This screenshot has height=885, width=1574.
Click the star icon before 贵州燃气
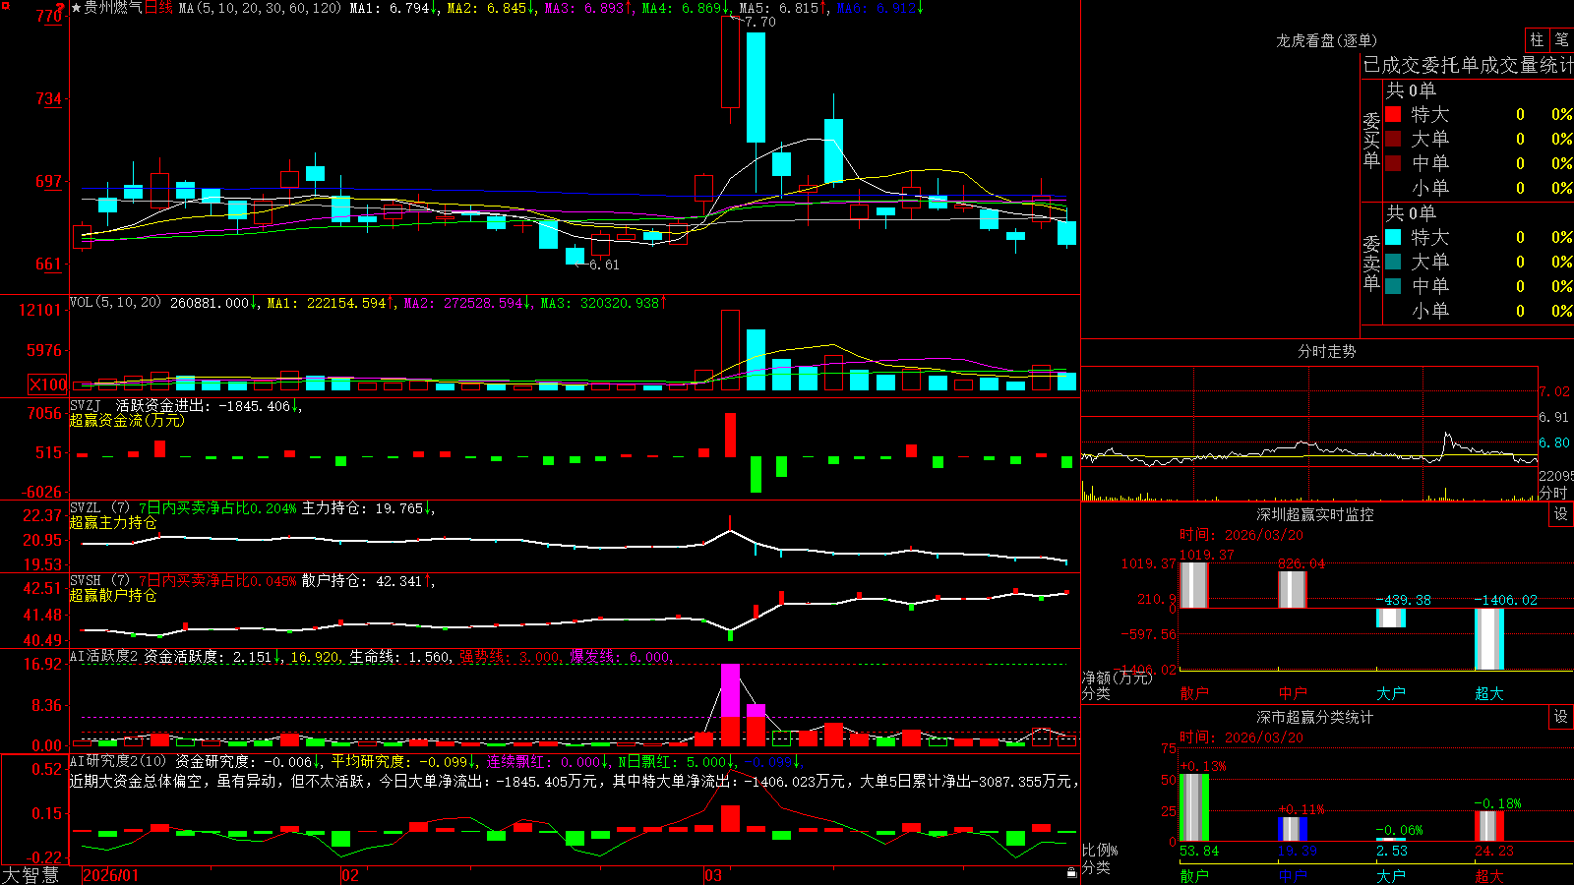tap(77, 8)
